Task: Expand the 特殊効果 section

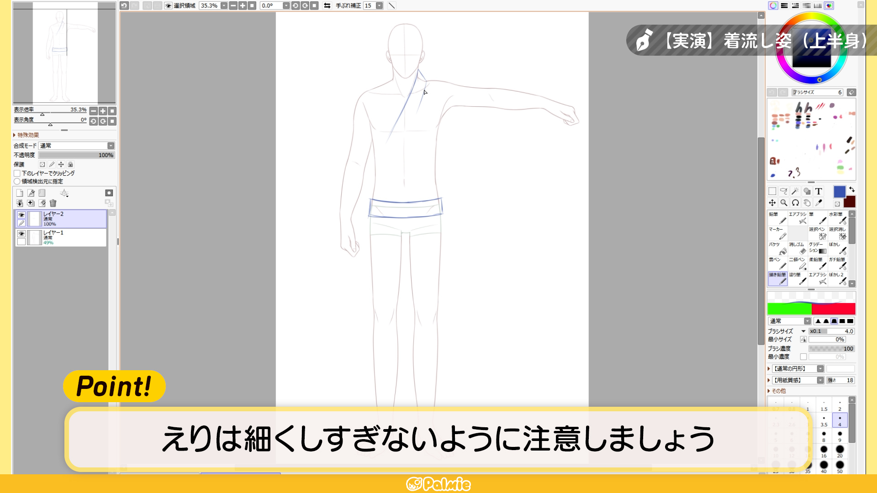Action: point(26,135)
